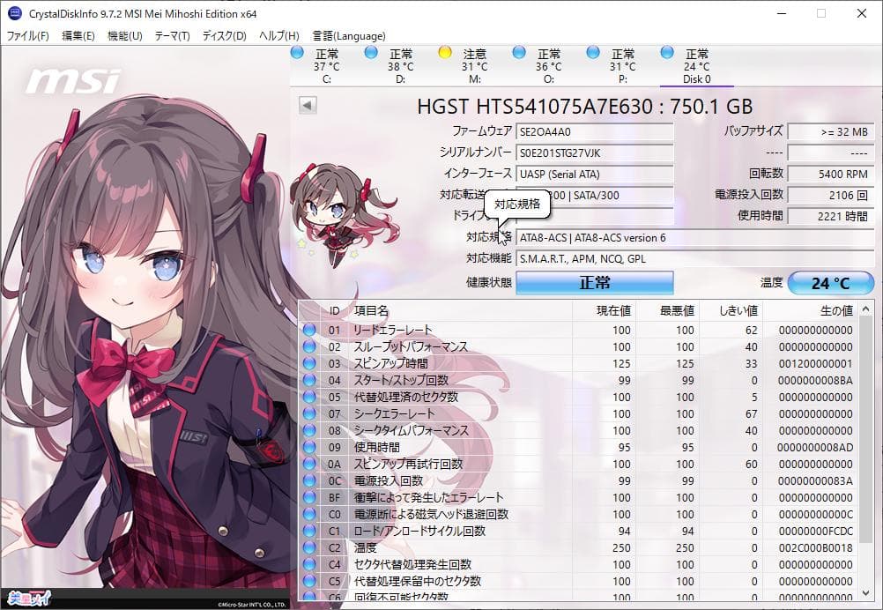Open the ヘルプ(H) menu
Screen dimensions: 883x610
point(278,36)
